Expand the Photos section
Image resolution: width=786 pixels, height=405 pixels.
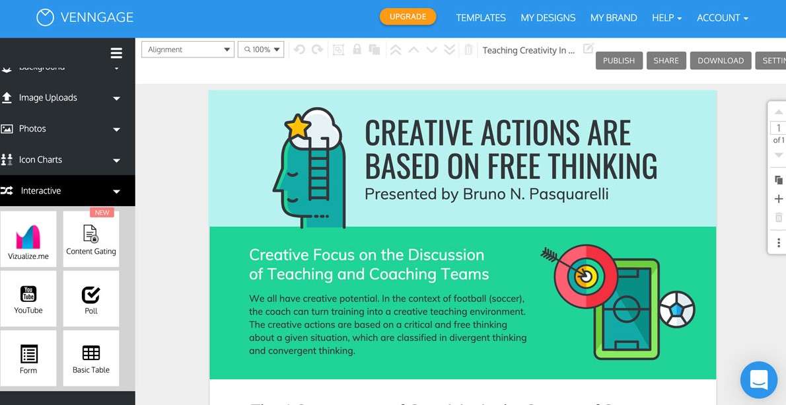(x=67, y=129)
